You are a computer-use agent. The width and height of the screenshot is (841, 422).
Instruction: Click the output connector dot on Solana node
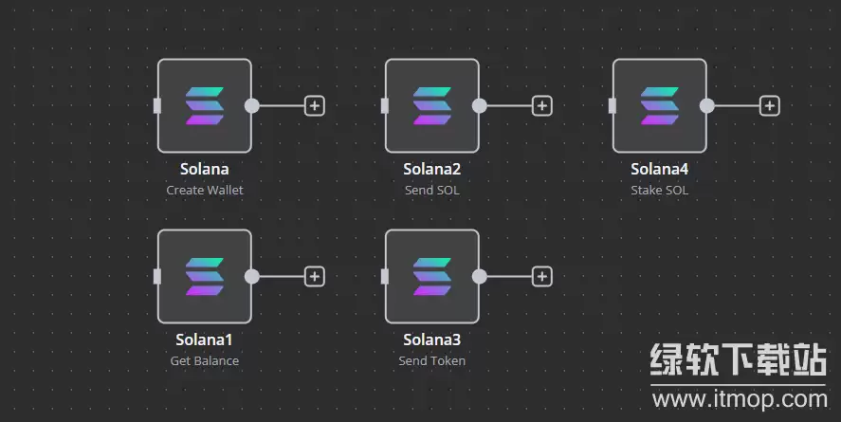click(x=252, y=105)
